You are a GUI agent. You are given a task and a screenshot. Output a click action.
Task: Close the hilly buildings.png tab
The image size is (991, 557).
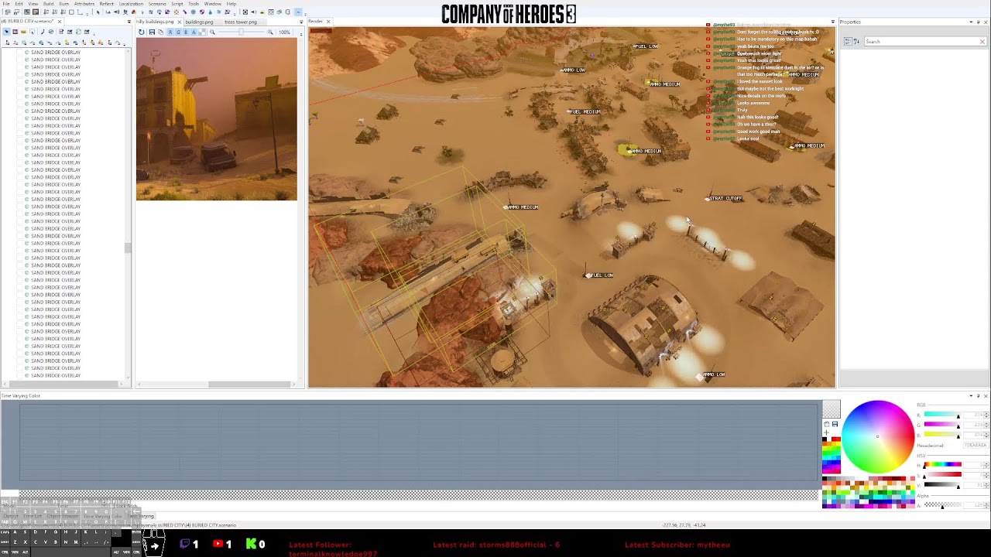click(x=179, y=22)
